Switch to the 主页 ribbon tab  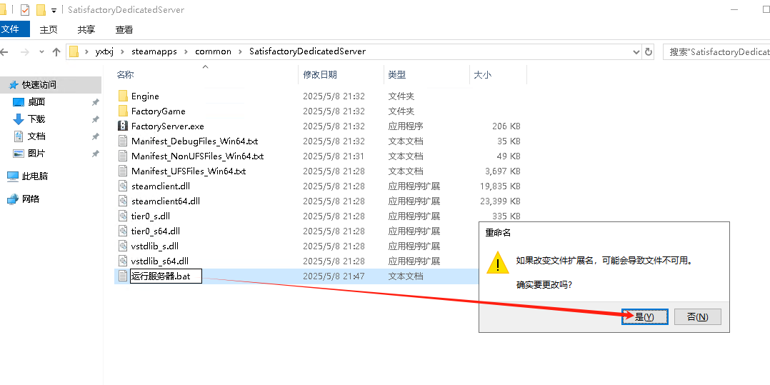point(49,29)
